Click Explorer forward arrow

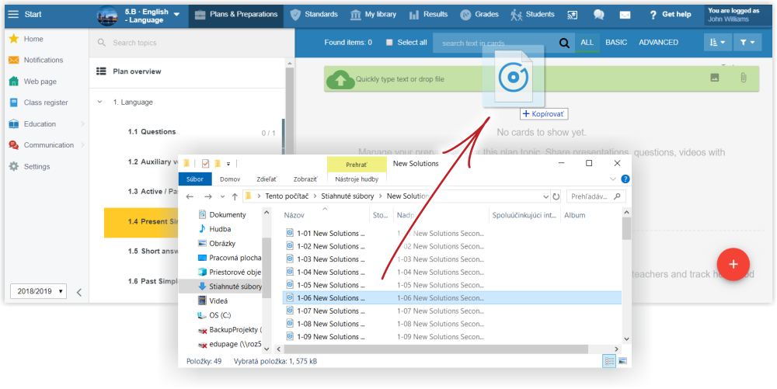(208, 196)
